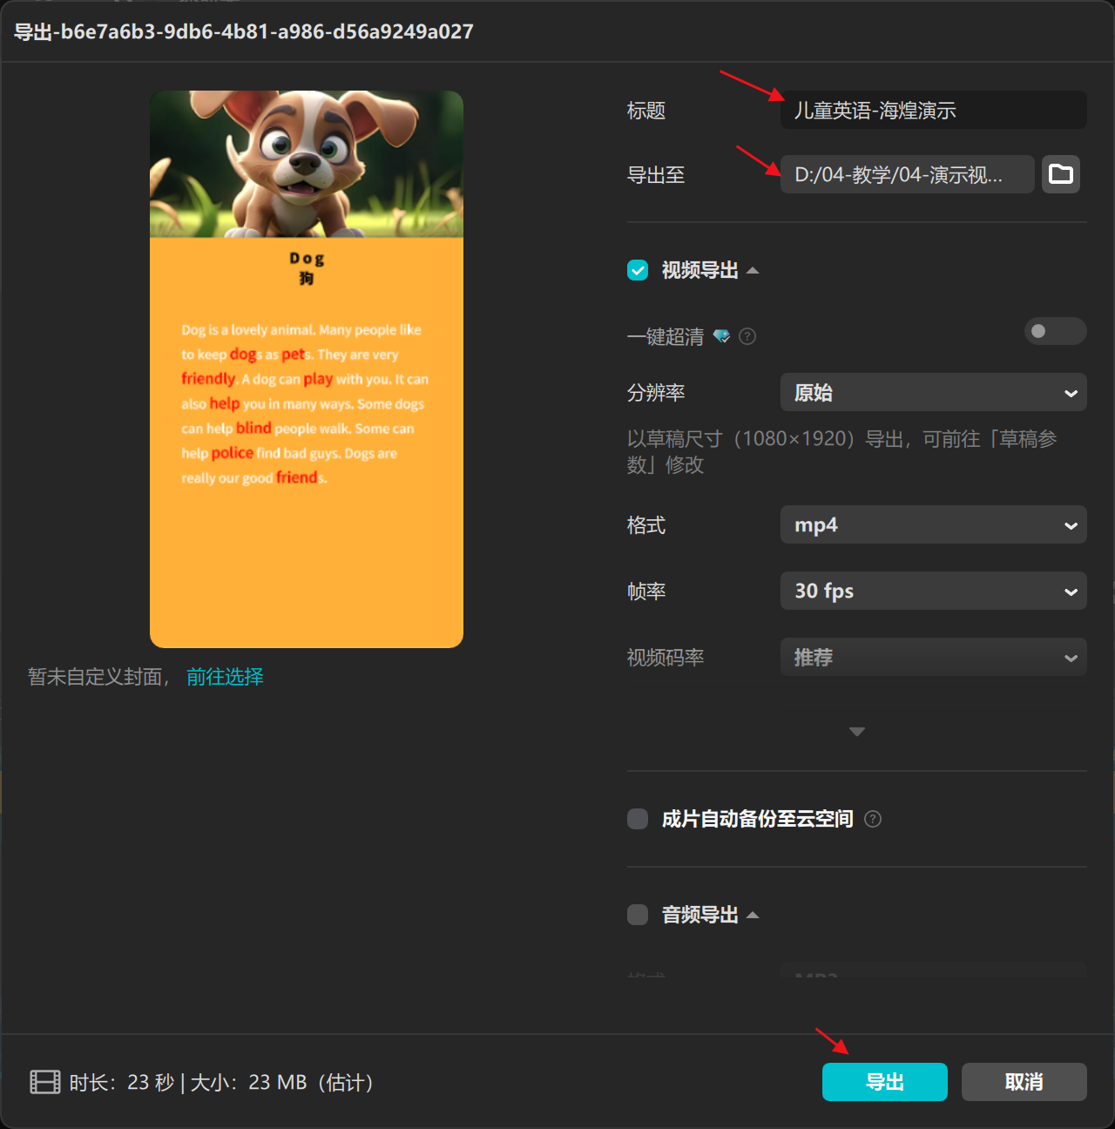The width and height of the screenshot is (1115, 1129).
Task: Open the 视频码率 dropdown showing 推荐
Action: 932,657
